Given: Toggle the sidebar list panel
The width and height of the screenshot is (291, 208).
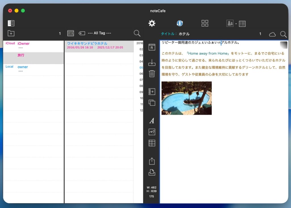Looking at the screenshot, I should point(11,23).
